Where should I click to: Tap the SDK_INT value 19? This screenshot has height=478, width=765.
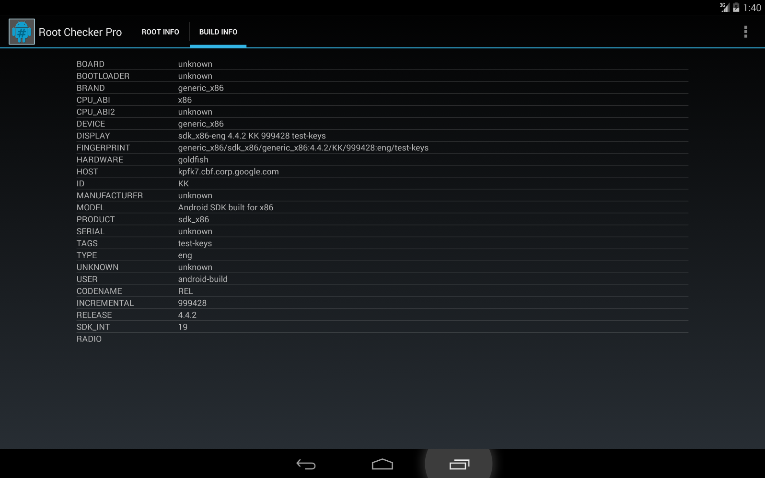coord(183,328)
